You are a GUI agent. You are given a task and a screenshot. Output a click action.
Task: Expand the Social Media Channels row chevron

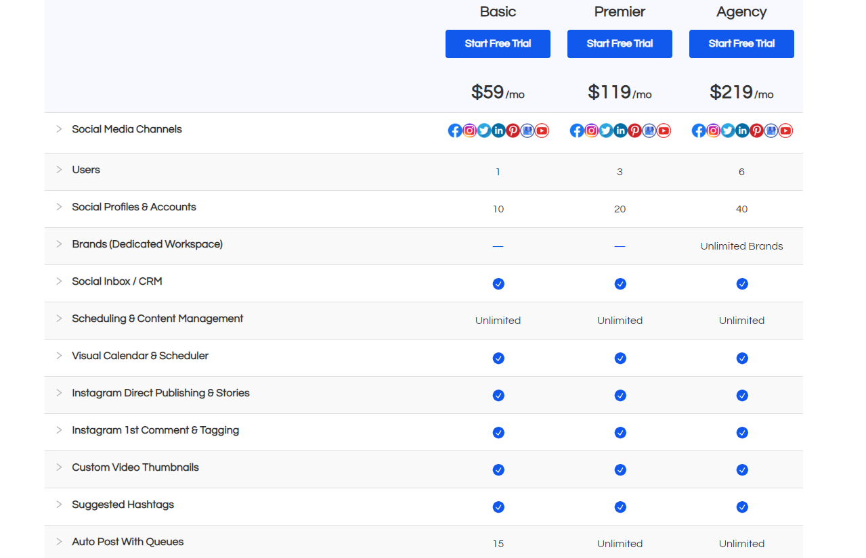click(59, 129)
